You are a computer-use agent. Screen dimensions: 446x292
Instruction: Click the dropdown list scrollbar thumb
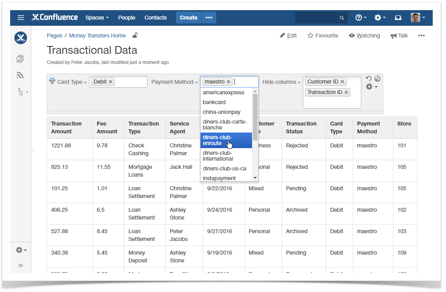pos(255,117)
